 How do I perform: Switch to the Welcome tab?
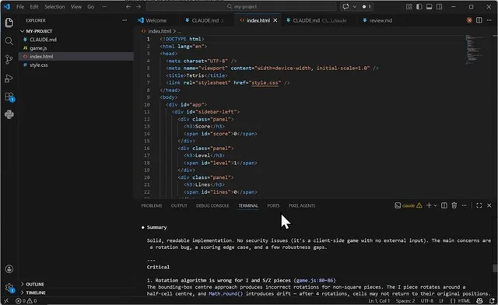[x=156, y=20]
